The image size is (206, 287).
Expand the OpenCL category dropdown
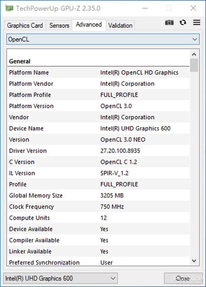[103, 39]
